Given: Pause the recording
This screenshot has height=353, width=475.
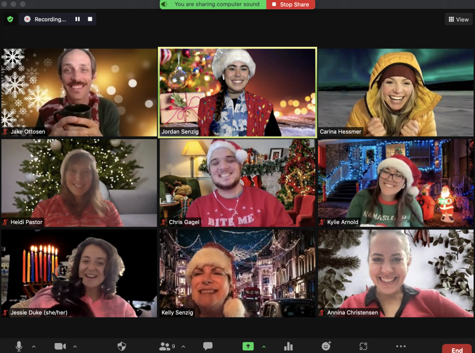Looking at the screenshot, I should click(x=77, y=19).
